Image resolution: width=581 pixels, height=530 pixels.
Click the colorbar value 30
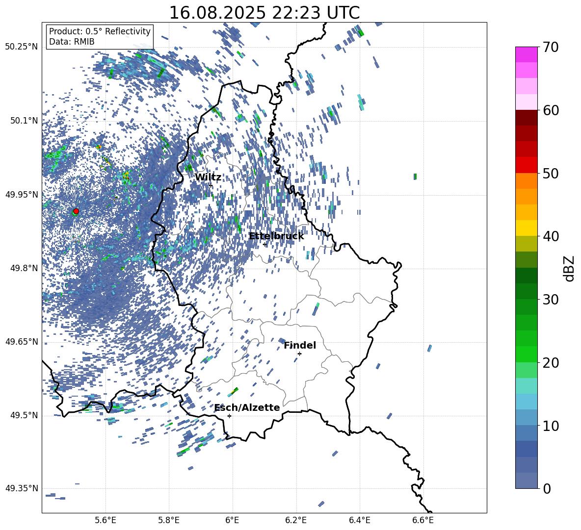click(550, 300)
